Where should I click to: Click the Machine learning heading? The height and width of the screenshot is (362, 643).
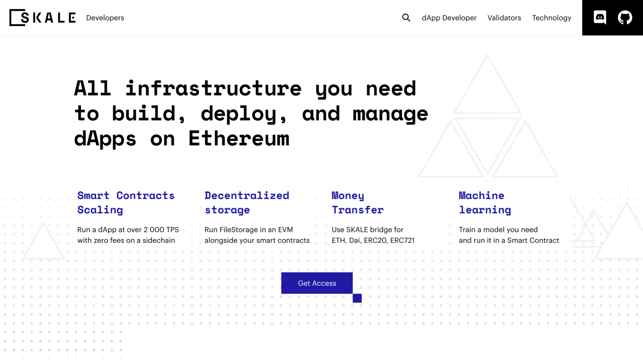point(485,202)
